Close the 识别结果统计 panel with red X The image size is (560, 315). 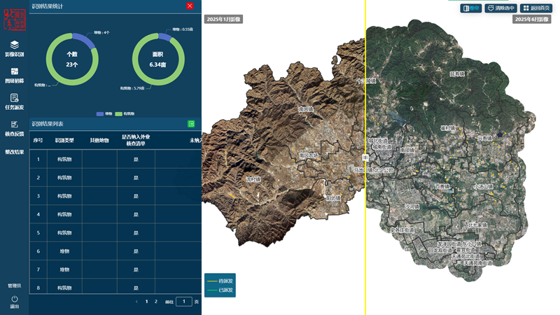(x=190, y=6)
